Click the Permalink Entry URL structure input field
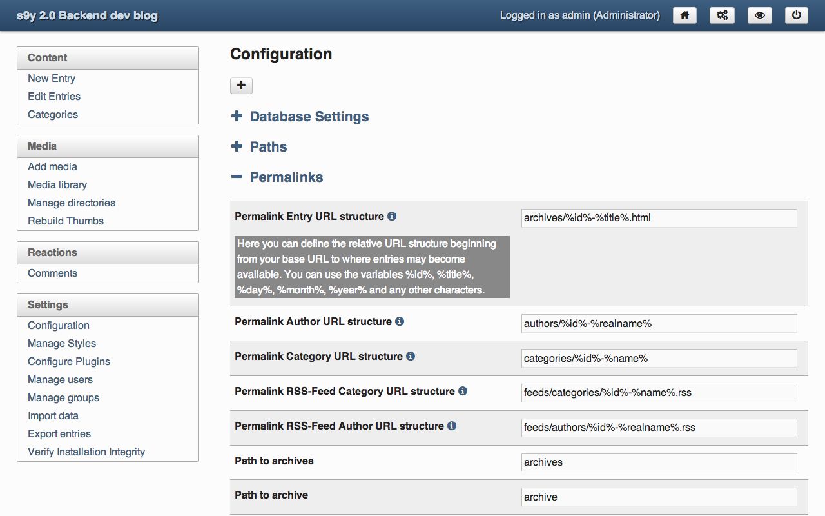Viewport: 825px width, 516px height. coord(659,218)
